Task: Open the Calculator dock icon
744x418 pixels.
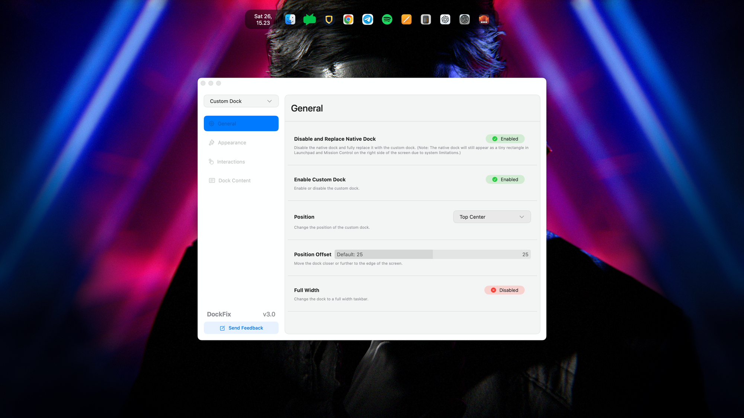Action: pyautogui.click(x=426, y=19)
